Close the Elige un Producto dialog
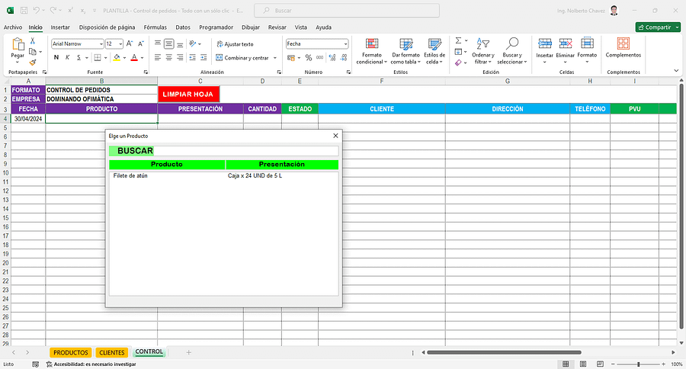 pyautogui.click(x=335, y=136)
